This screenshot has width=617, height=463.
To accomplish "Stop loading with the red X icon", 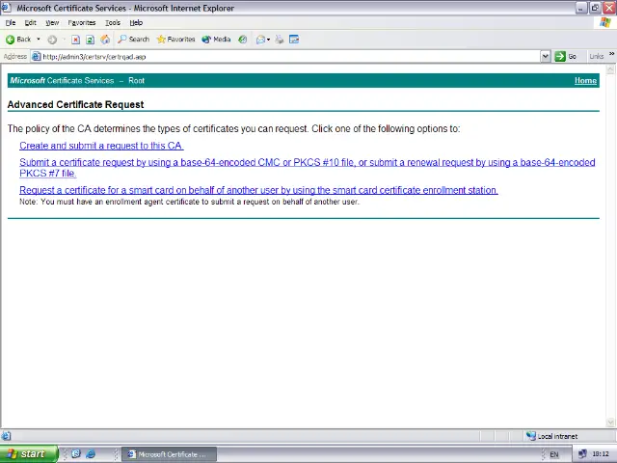I will 75,40.
